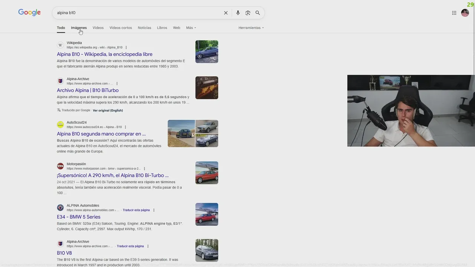Click the Motorpasión favicon

coord(60,166)
